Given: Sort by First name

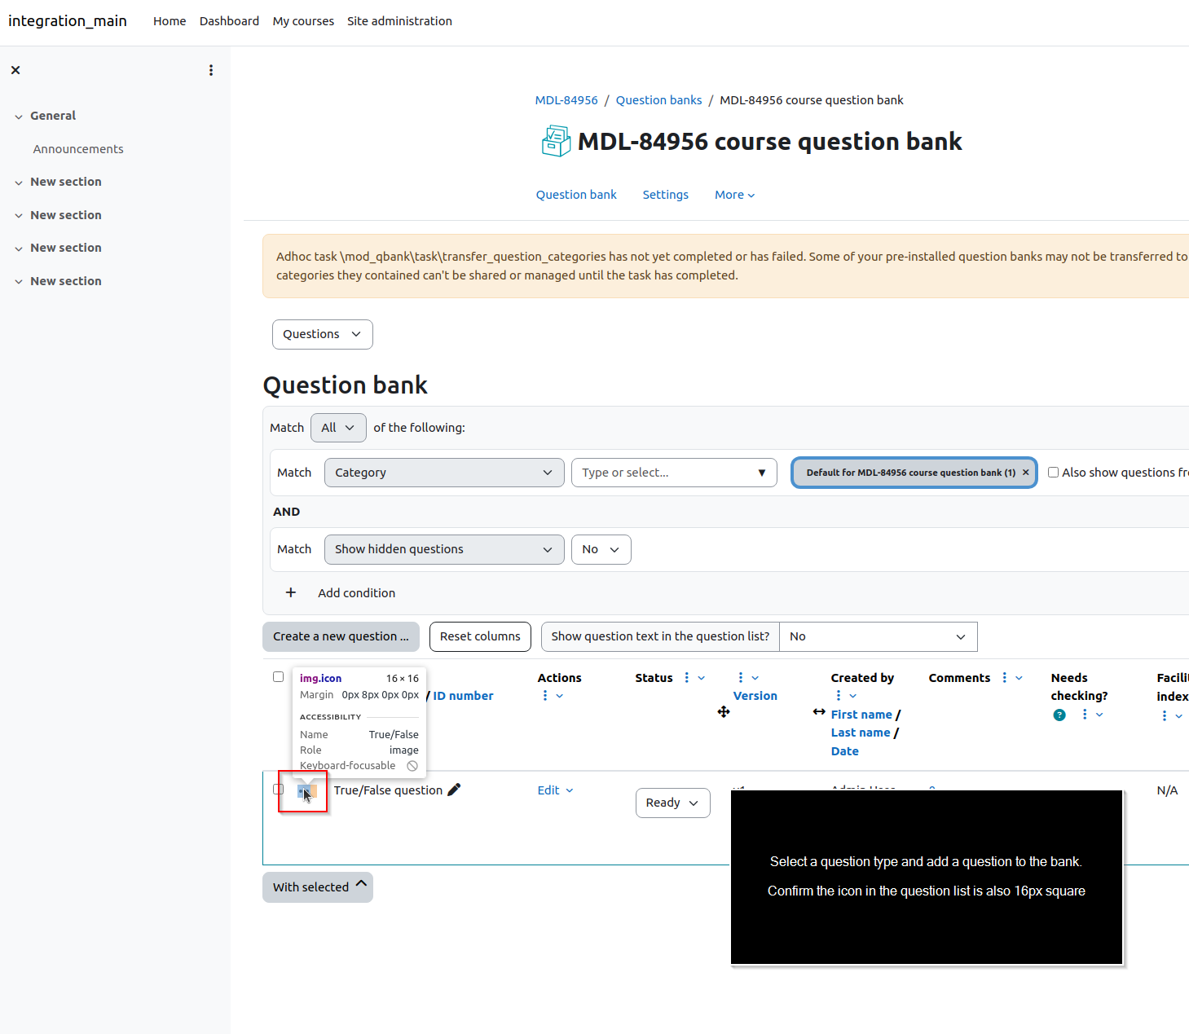Looking at the screenshot, I should click(x=861, y=715).
